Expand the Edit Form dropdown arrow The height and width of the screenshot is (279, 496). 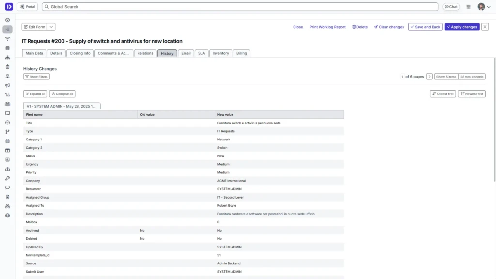51,27
